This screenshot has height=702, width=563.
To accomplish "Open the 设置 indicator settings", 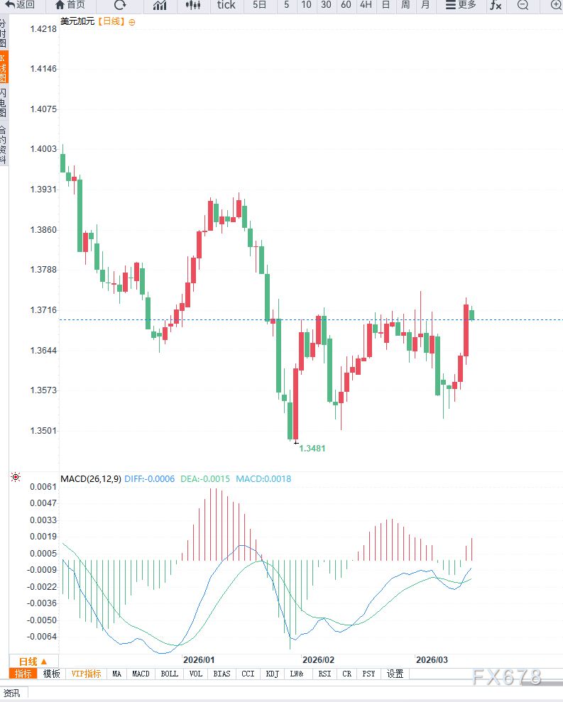I will click(395, 674).
